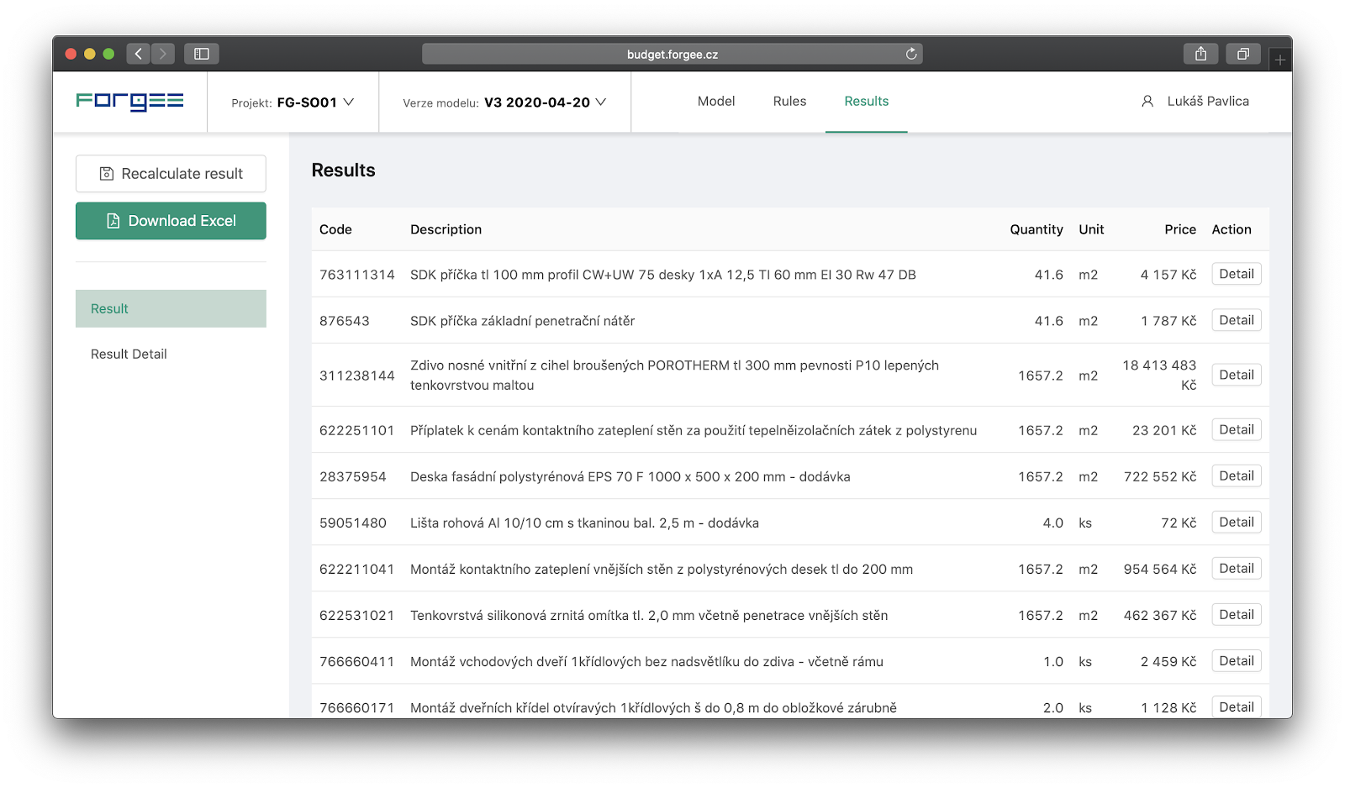Open Detail for code 766660411
The width and height of the screenshot is (1345, 788).
[x=1237, y=660]
